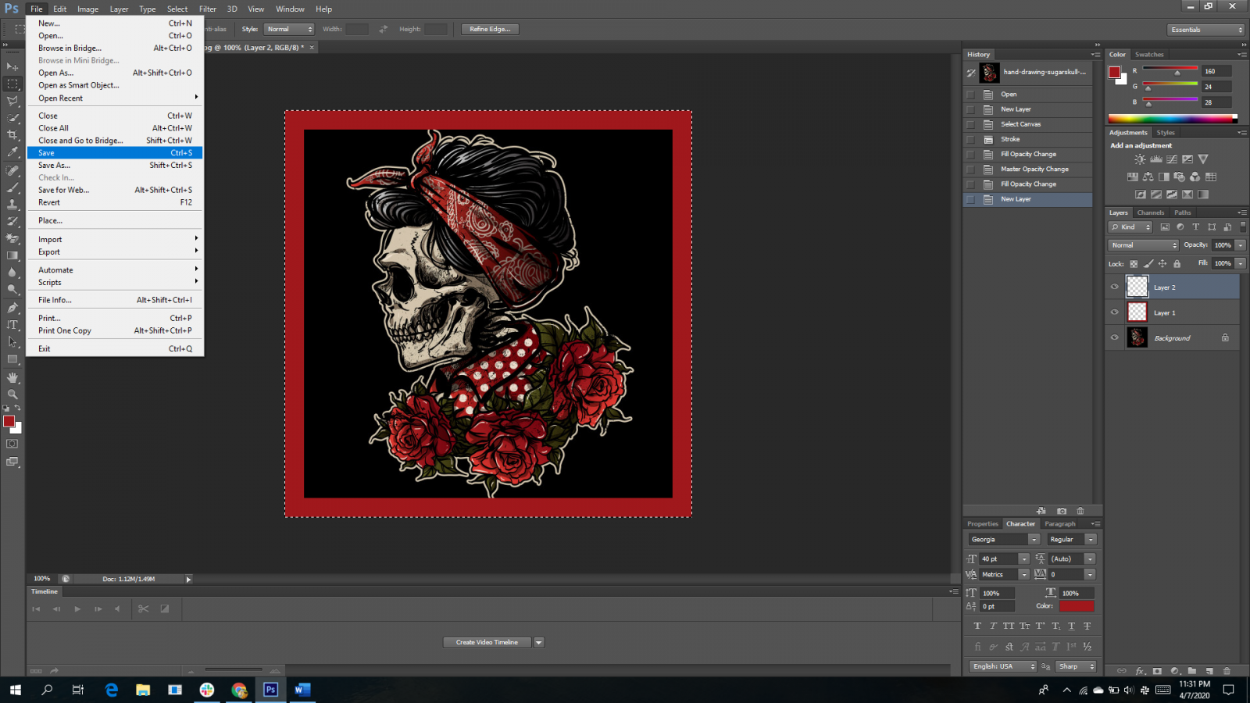Select the Crop tool

pyautogui.click(x=12, y=135)
